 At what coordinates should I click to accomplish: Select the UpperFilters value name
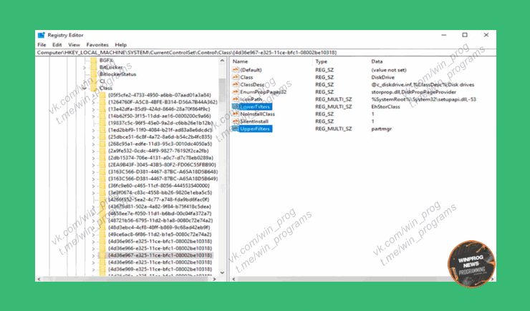[255, 129]
